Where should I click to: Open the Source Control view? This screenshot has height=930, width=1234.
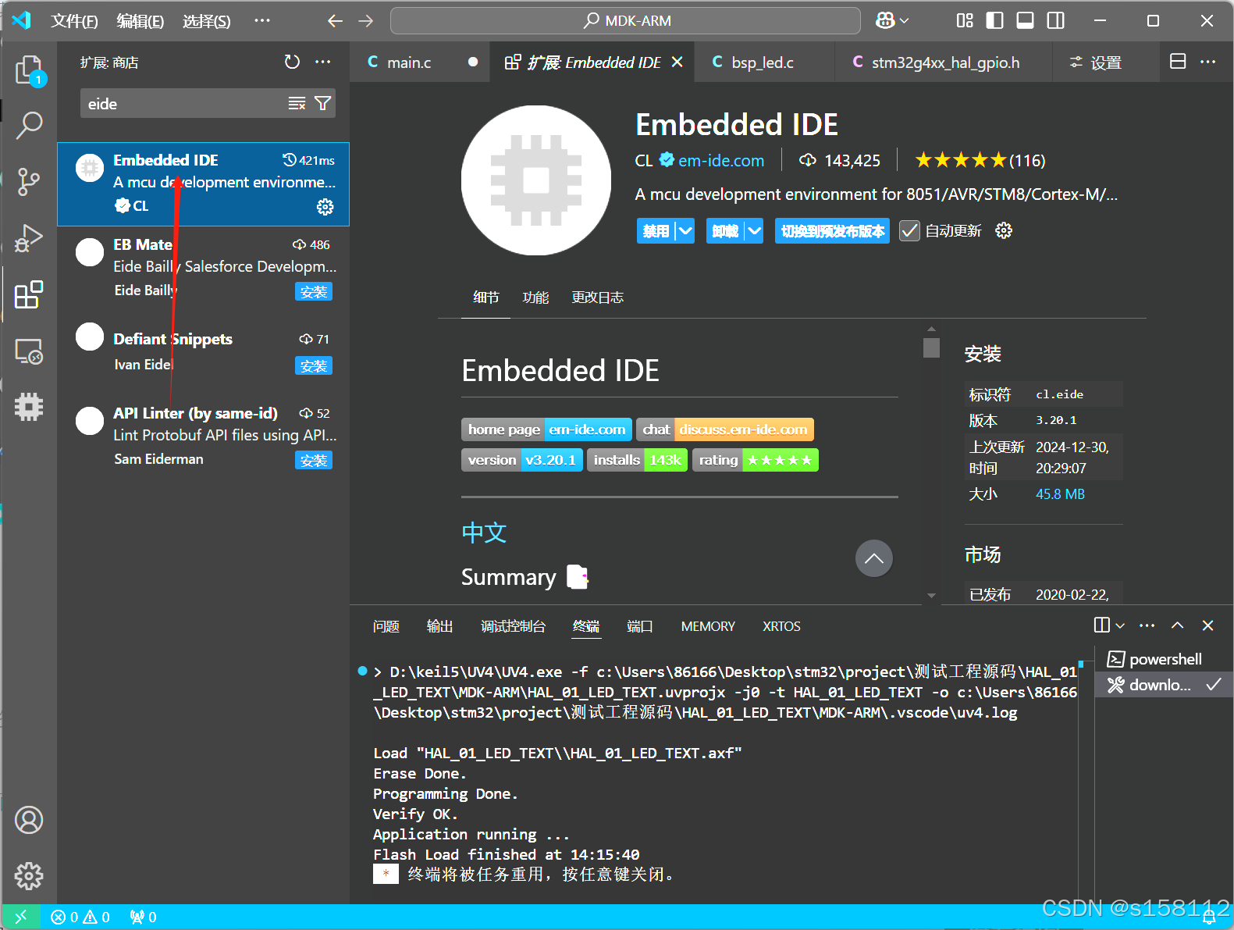29,181
